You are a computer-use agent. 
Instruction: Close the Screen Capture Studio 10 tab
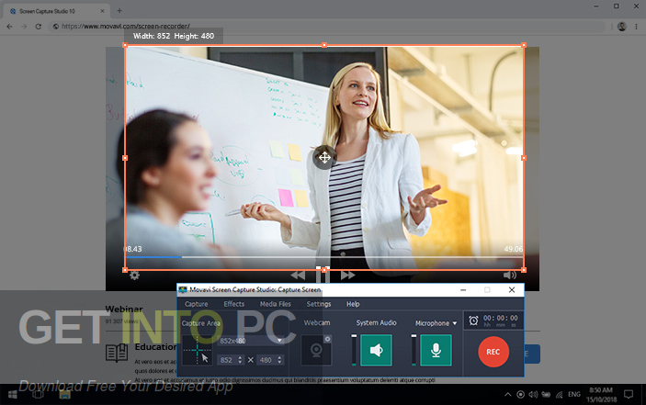click(x=103, y=11)
